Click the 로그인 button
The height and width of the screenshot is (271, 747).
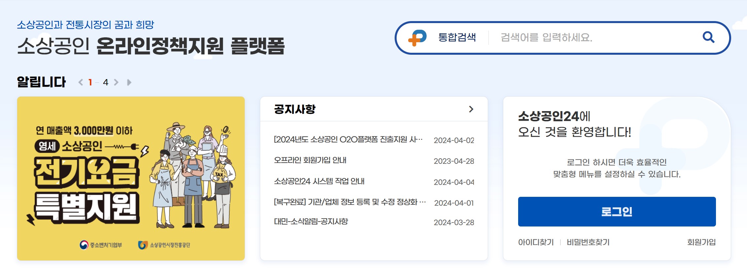click(x=617, y=212)
